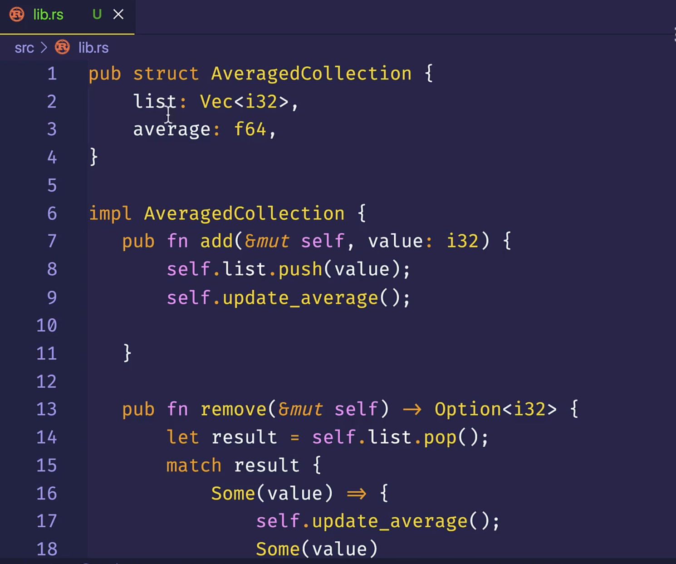676x564 pixels.
Task: Click the match keyword on line 15
Action: pos(194,465)
